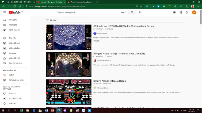Play Hitogata Happa Stage 1 thumbnail
Viewport: 202px width, 113px height.
tap(68, 65)
